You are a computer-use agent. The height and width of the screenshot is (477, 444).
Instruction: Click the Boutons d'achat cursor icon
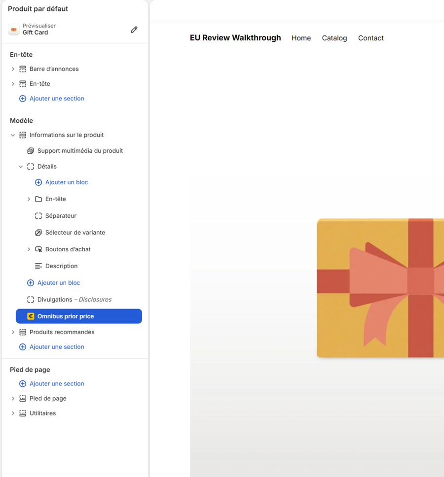(38, 249)
